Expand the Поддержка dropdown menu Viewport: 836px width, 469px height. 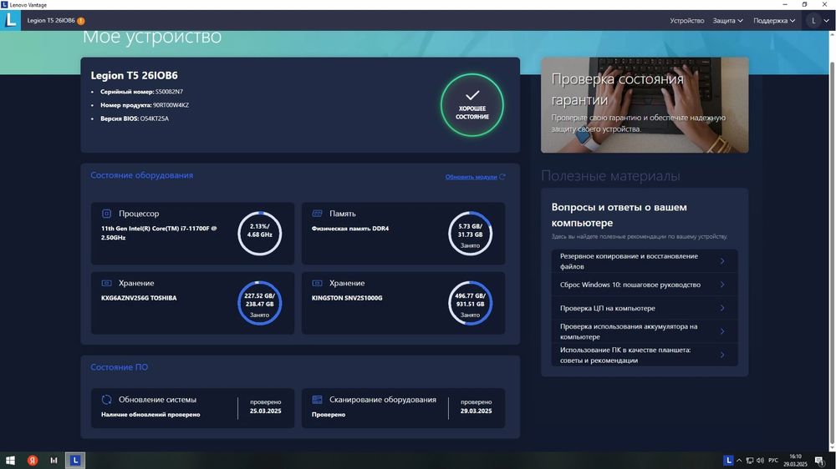coord(774,21)
